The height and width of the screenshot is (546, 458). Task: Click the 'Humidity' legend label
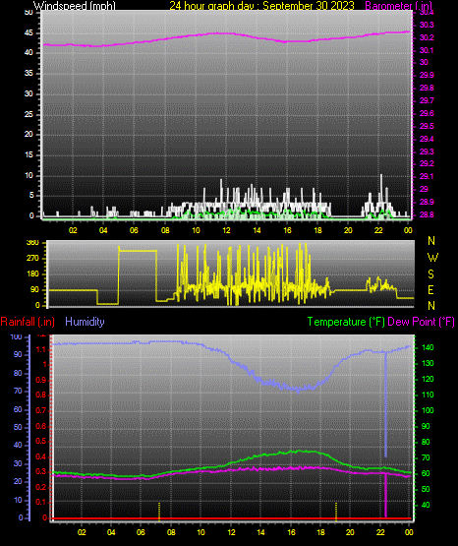pyautogui.click(x=85, y=322)
